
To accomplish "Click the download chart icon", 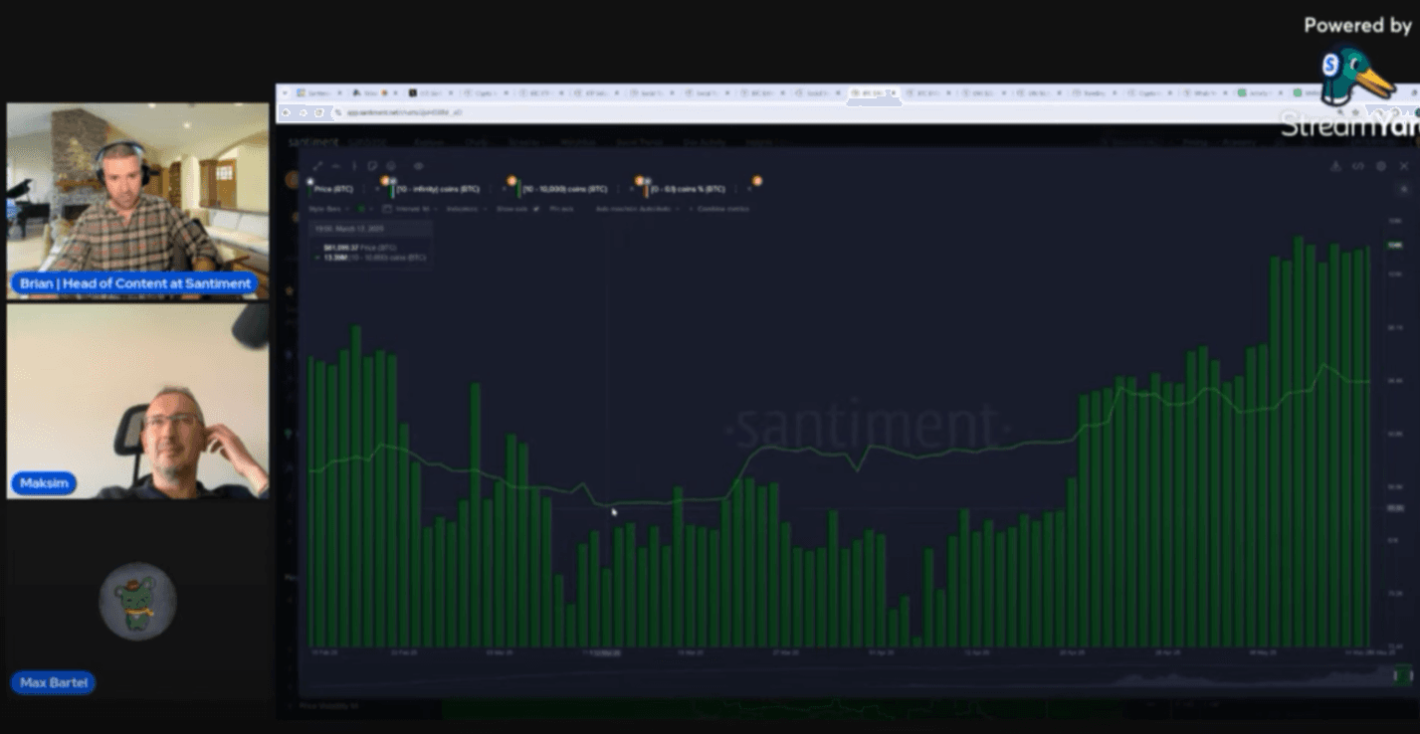I will (1335, 166).
